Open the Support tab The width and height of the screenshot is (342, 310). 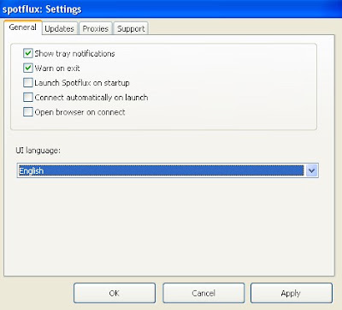pos(131,28)
